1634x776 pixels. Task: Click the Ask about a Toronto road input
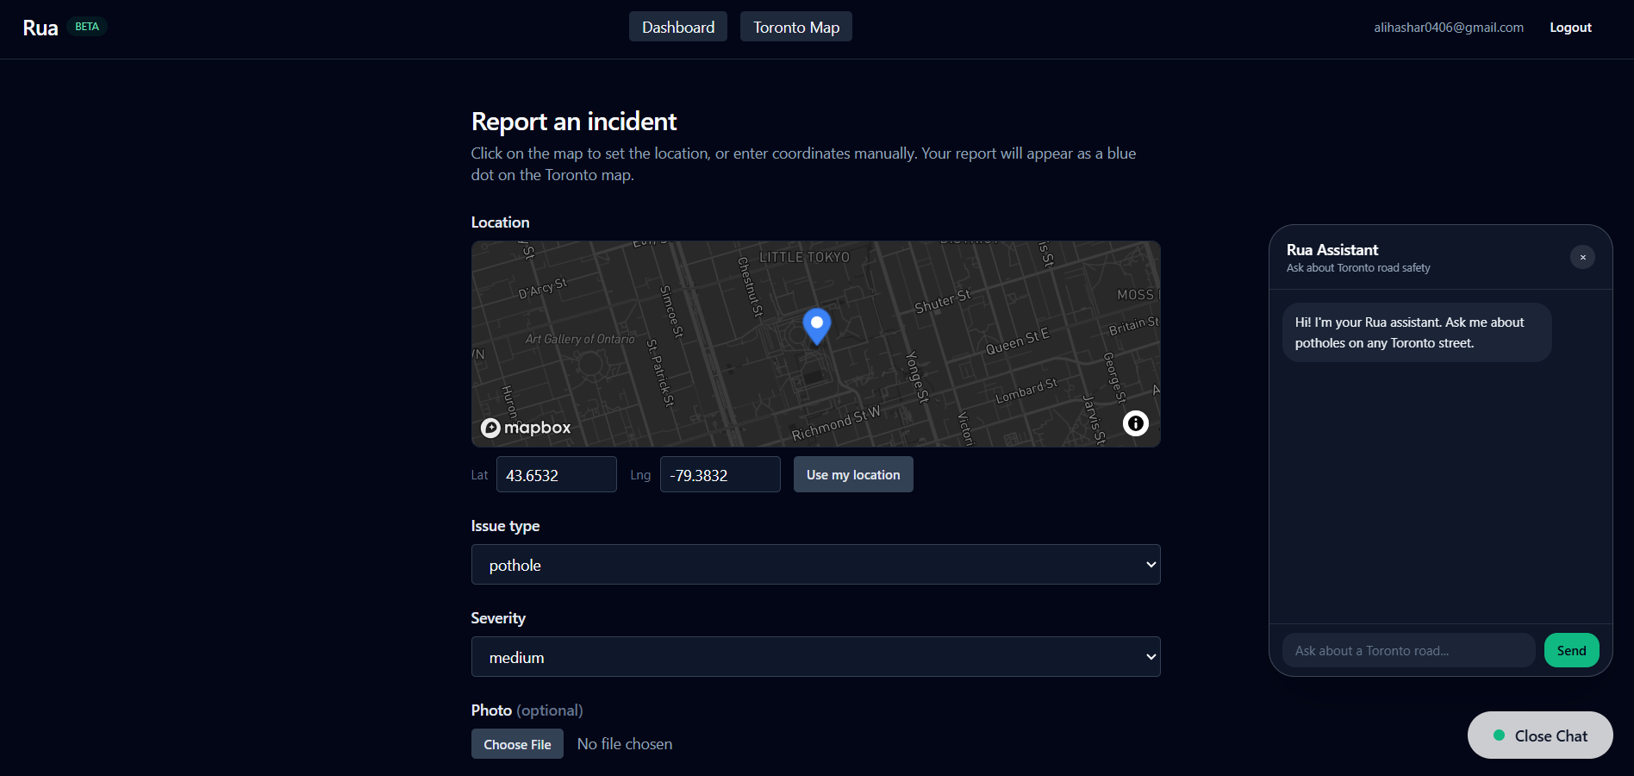pyautogui.click(x=1409, y=650)
